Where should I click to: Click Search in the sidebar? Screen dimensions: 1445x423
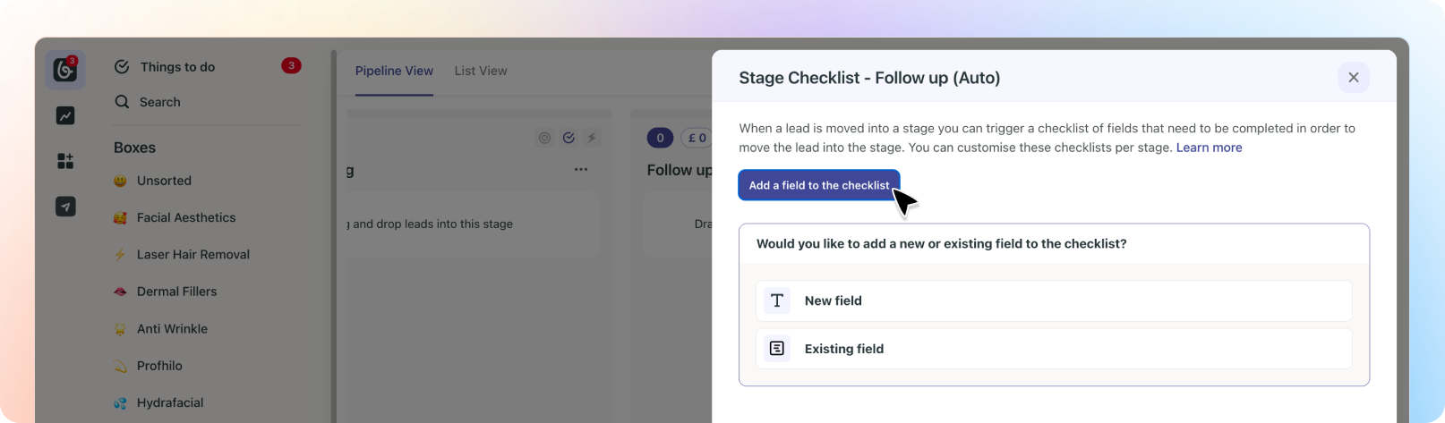(159, 102)
